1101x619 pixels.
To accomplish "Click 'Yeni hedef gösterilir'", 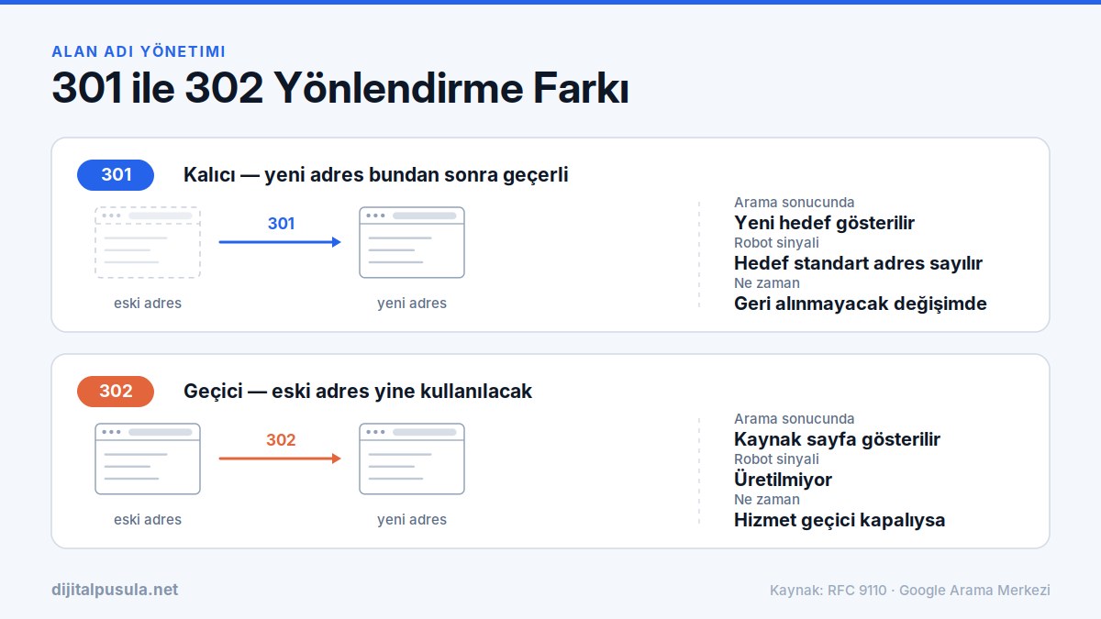I will 824,223.
